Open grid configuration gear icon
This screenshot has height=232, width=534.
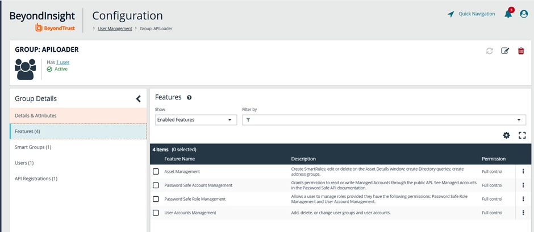[506, 135]
